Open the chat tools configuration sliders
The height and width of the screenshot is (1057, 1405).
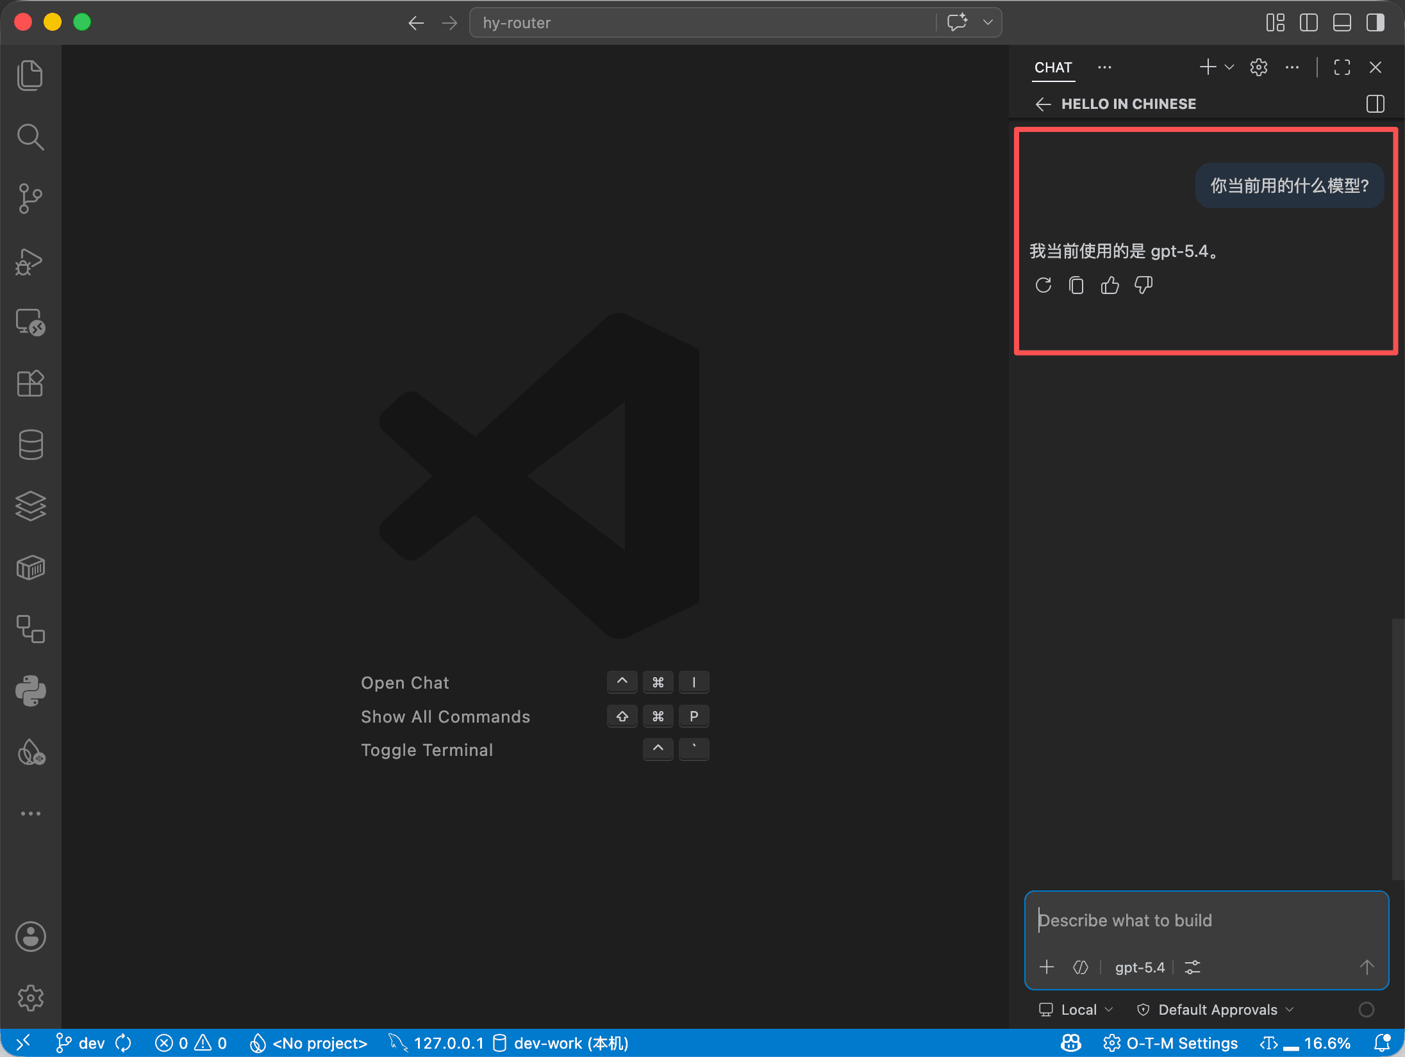[x=1192, y=967]
